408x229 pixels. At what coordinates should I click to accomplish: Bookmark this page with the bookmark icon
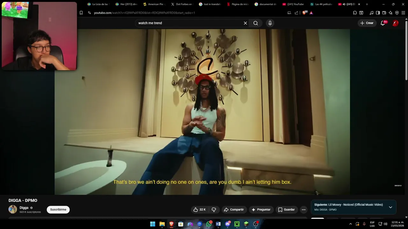[81, 13]
